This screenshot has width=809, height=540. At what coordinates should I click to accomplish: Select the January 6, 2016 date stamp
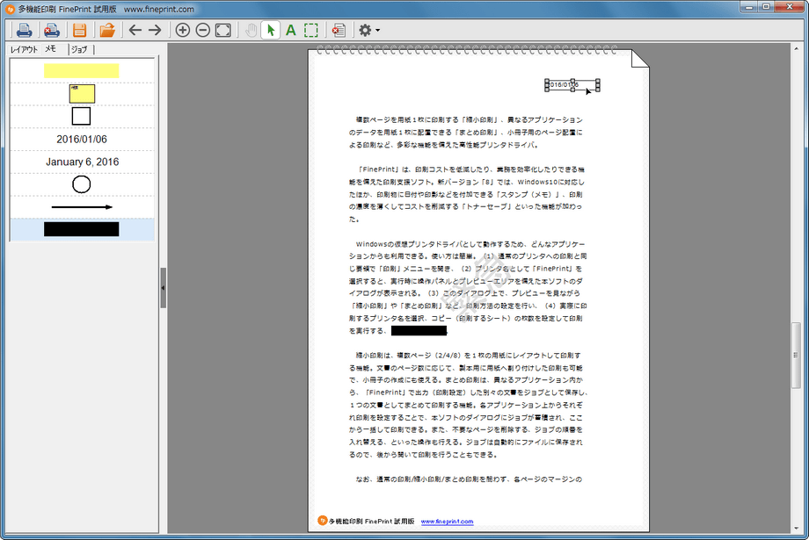point(82,162)
